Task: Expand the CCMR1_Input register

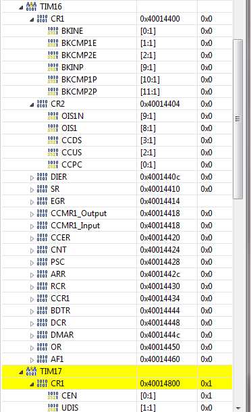Action: click(x=32, y=227)
